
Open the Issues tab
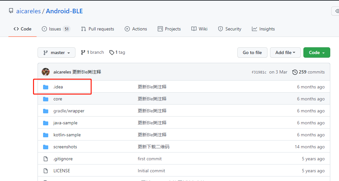56,29
